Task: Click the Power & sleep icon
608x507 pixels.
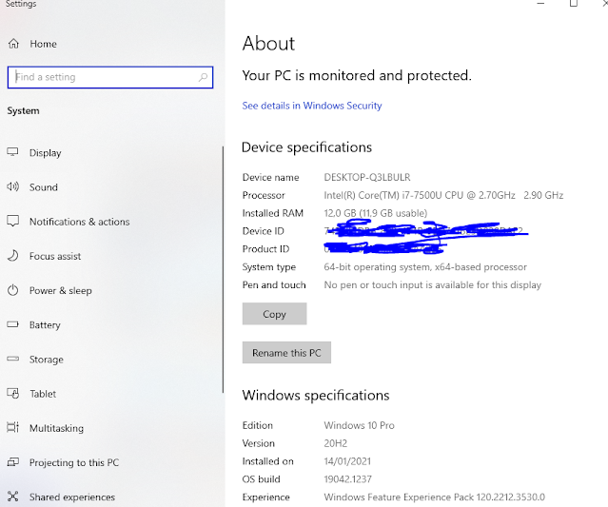Action: pyautogui.click(x=12, y=290)
